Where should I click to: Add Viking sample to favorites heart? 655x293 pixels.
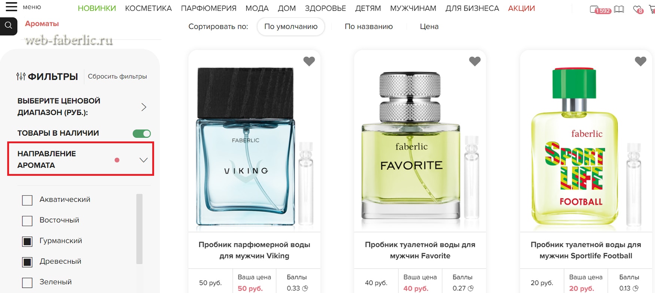click(309, 61)
